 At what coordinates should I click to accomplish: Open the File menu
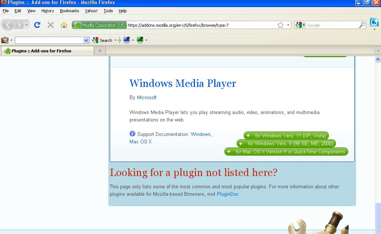click(6, 11)
